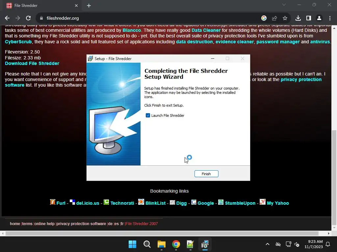Close the Setup - File Shredder window
The image size is (337, 252).
click(x=243, y=58)
